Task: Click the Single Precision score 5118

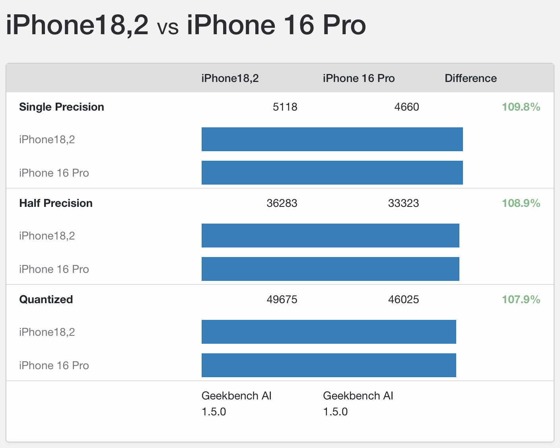Action: point(285,107)
